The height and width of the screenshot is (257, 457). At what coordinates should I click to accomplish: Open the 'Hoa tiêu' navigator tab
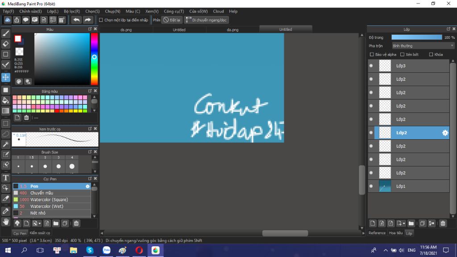click(x=395, y=233)
